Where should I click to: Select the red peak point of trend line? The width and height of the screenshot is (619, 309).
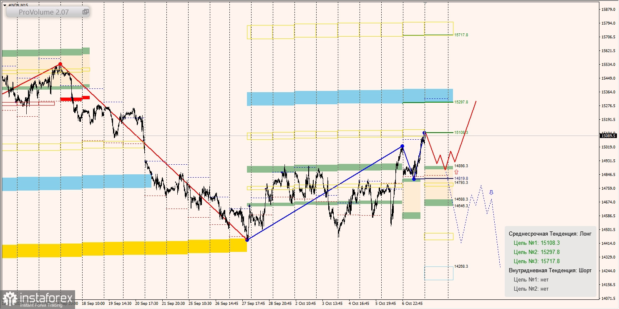pos(60,64)
